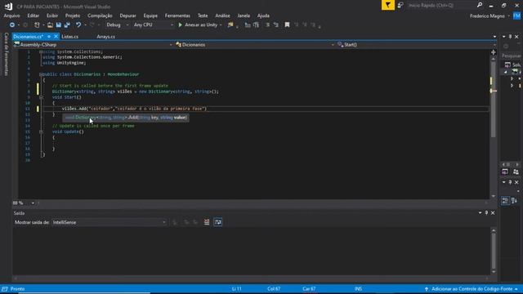Click the increase indent toolbar icon
Screen dimensions: 523x294
pos(256,25)
